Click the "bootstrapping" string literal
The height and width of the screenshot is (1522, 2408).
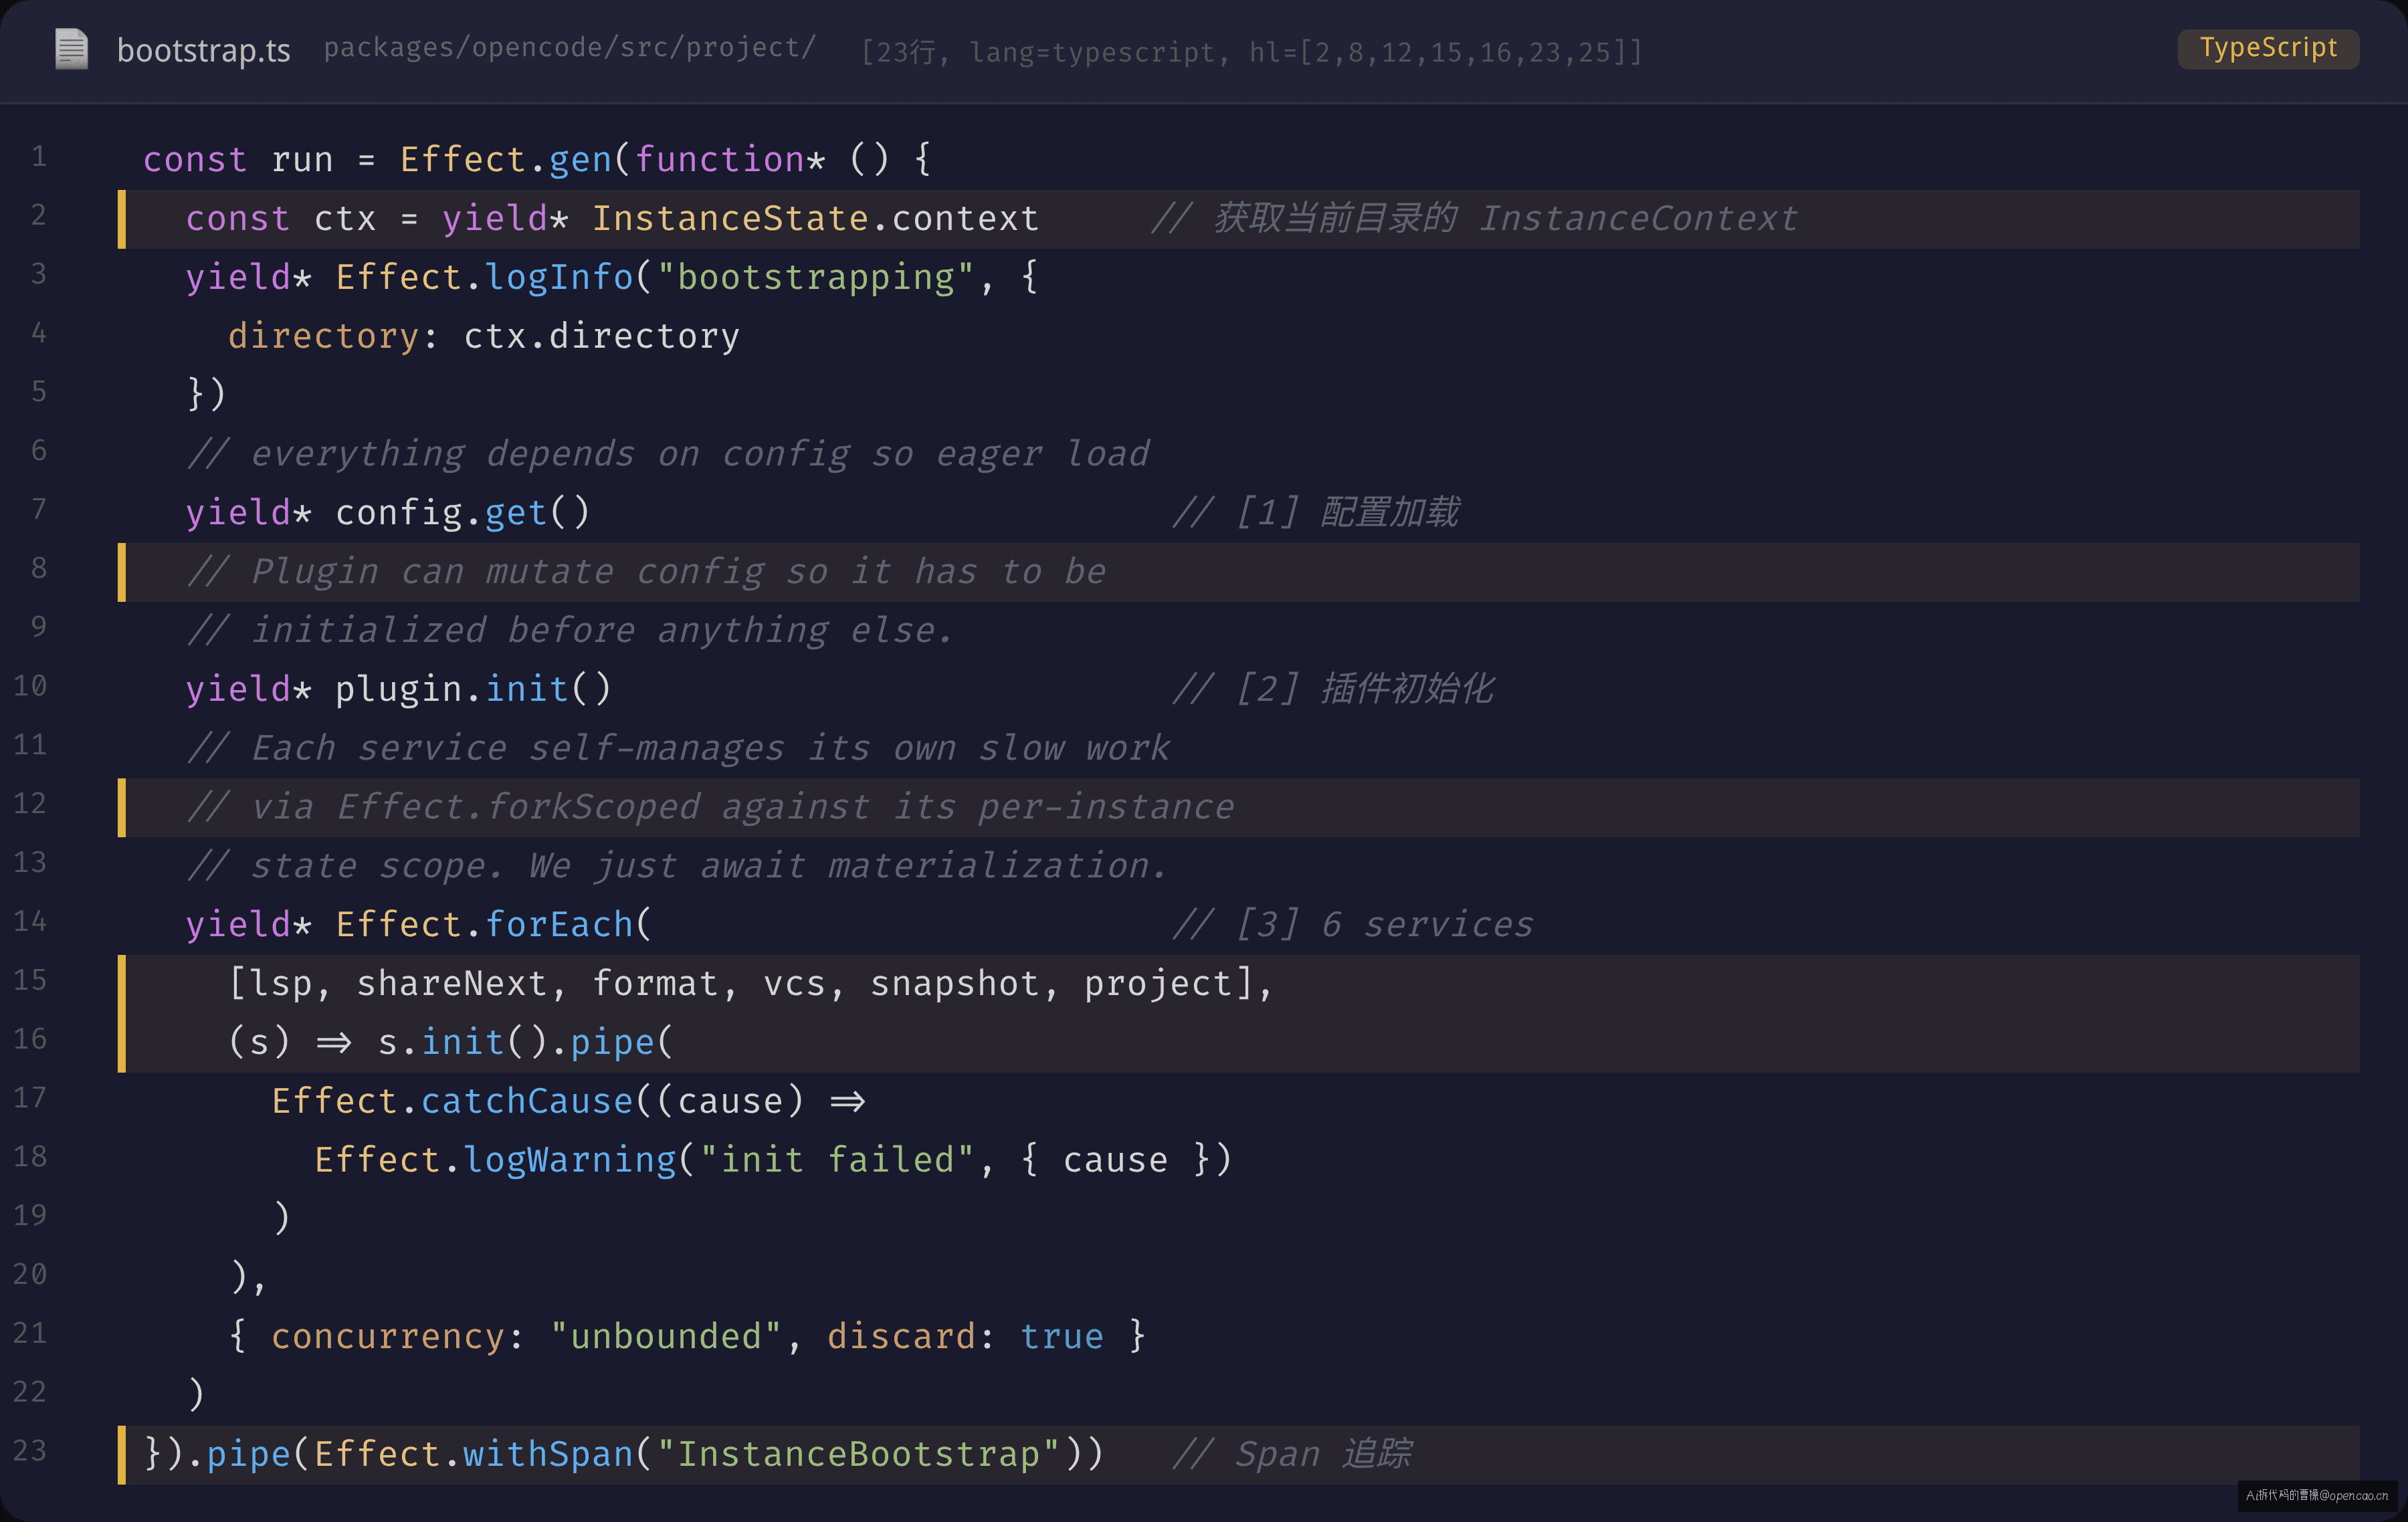tap(816, 278)
